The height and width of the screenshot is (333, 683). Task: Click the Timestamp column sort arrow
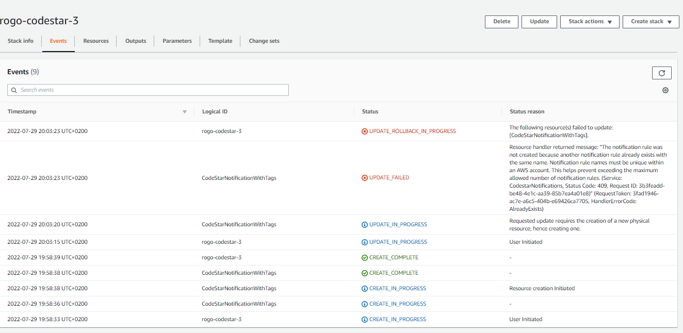[184, 111]
